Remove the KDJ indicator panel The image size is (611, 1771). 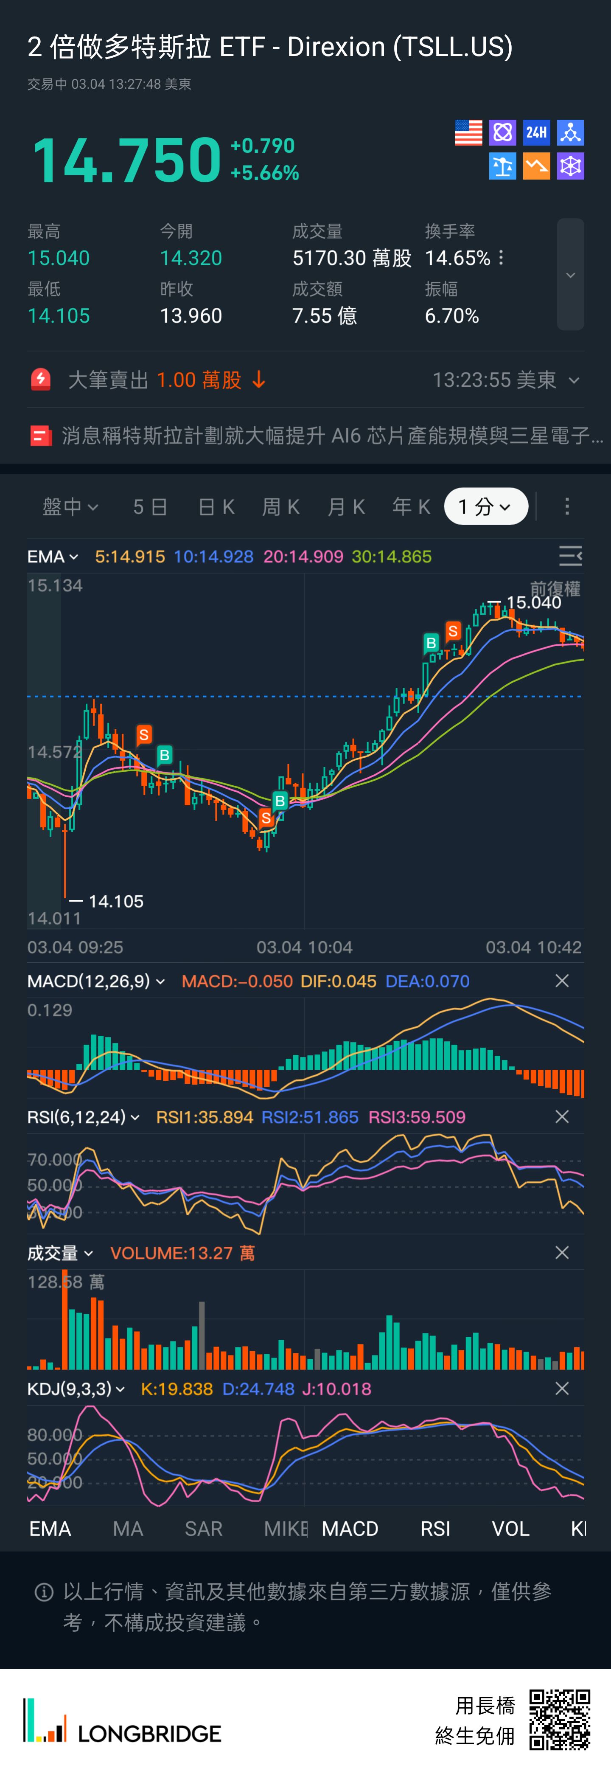point(561,1389)
